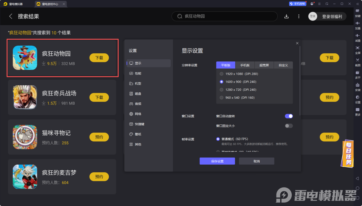Click the round 登录 avatar
This screenshot has width=362, height=206.
coord(313,16)
